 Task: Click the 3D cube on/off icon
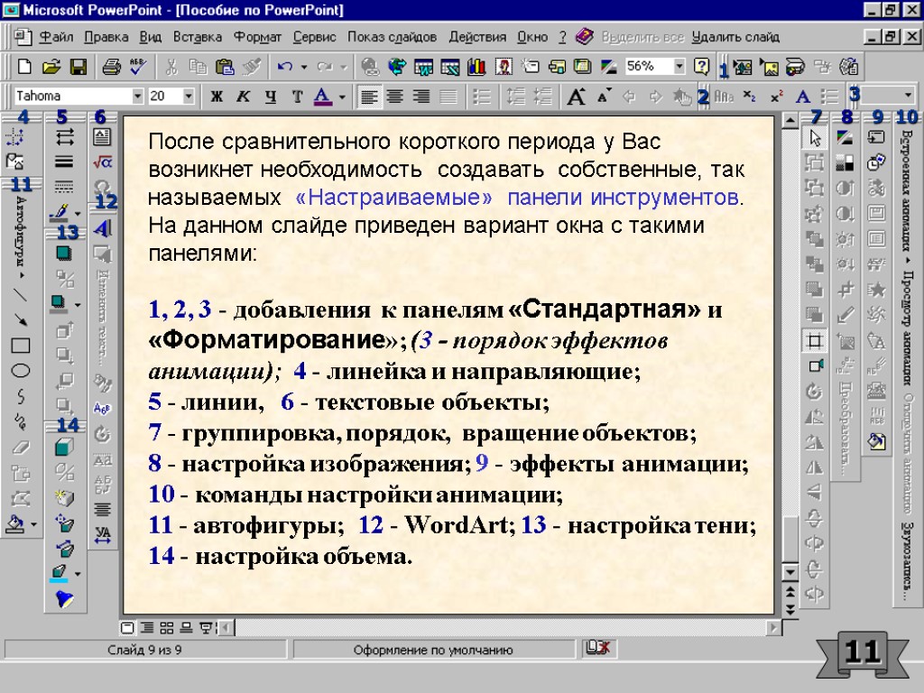pyautogui.click(x=65, y=447)
